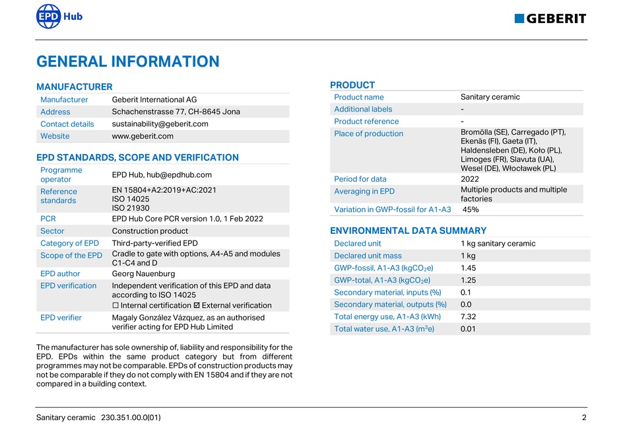Click the GWP-total A1-A3 value 1.25

pos(468,280)
